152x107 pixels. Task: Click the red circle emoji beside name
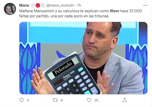point(38,5)
